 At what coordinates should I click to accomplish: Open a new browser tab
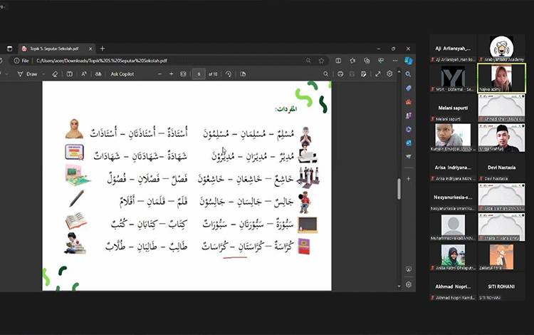pyautogui.click(x=103, y=48)
